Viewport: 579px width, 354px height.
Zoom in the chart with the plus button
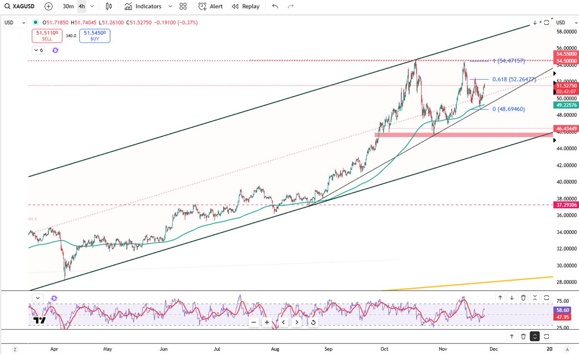click(x=267, y=322)
